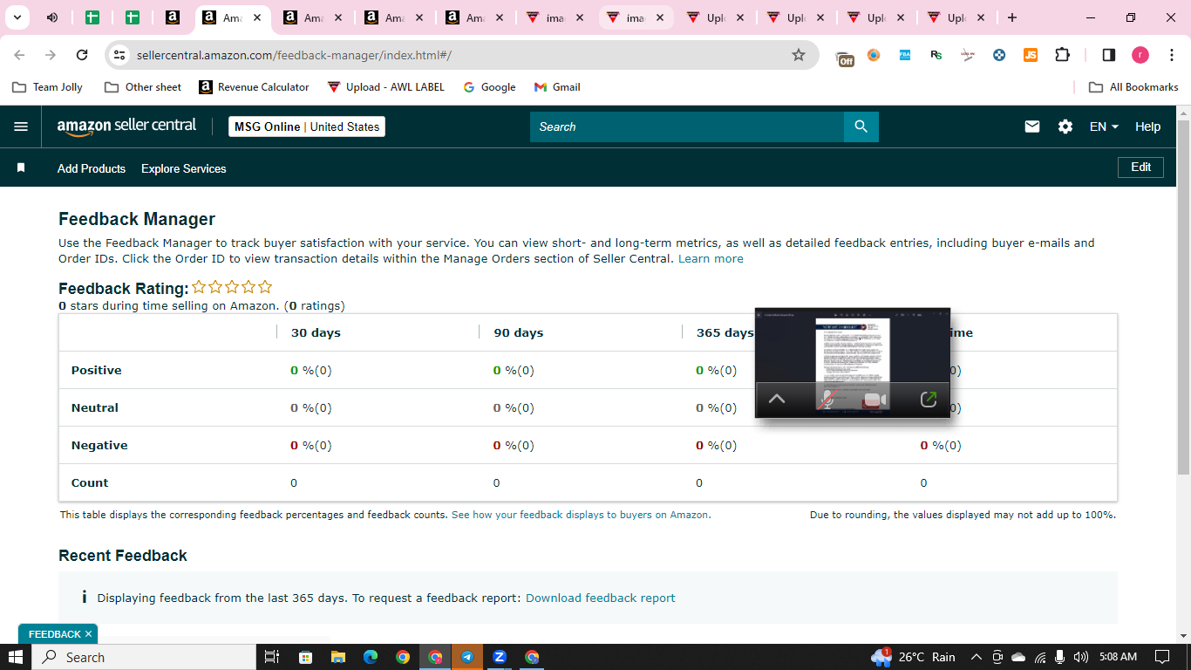This screenshot has width=1191, height=670.
Task: Click the Edit button
Action: 1140,167
